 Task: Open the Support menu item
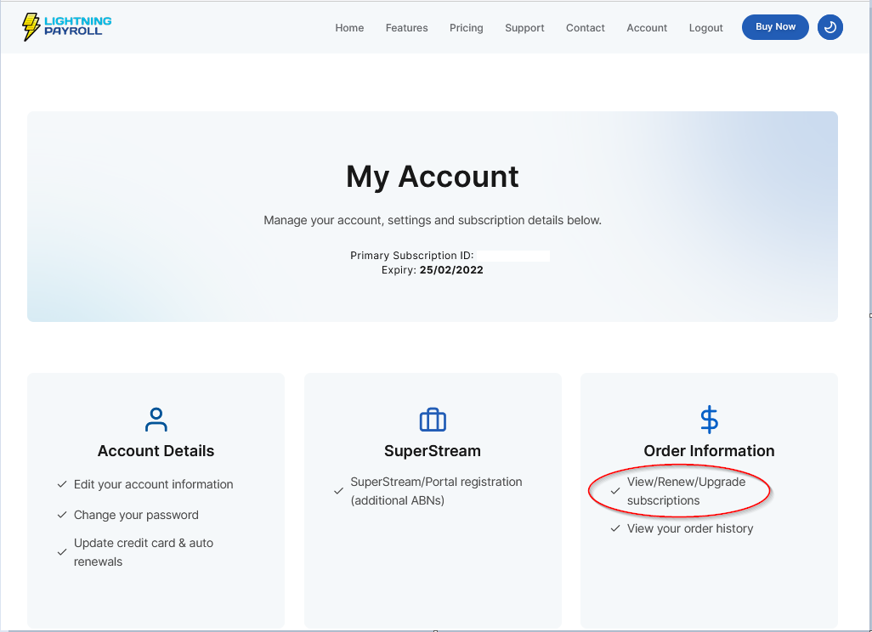(524, 28)
